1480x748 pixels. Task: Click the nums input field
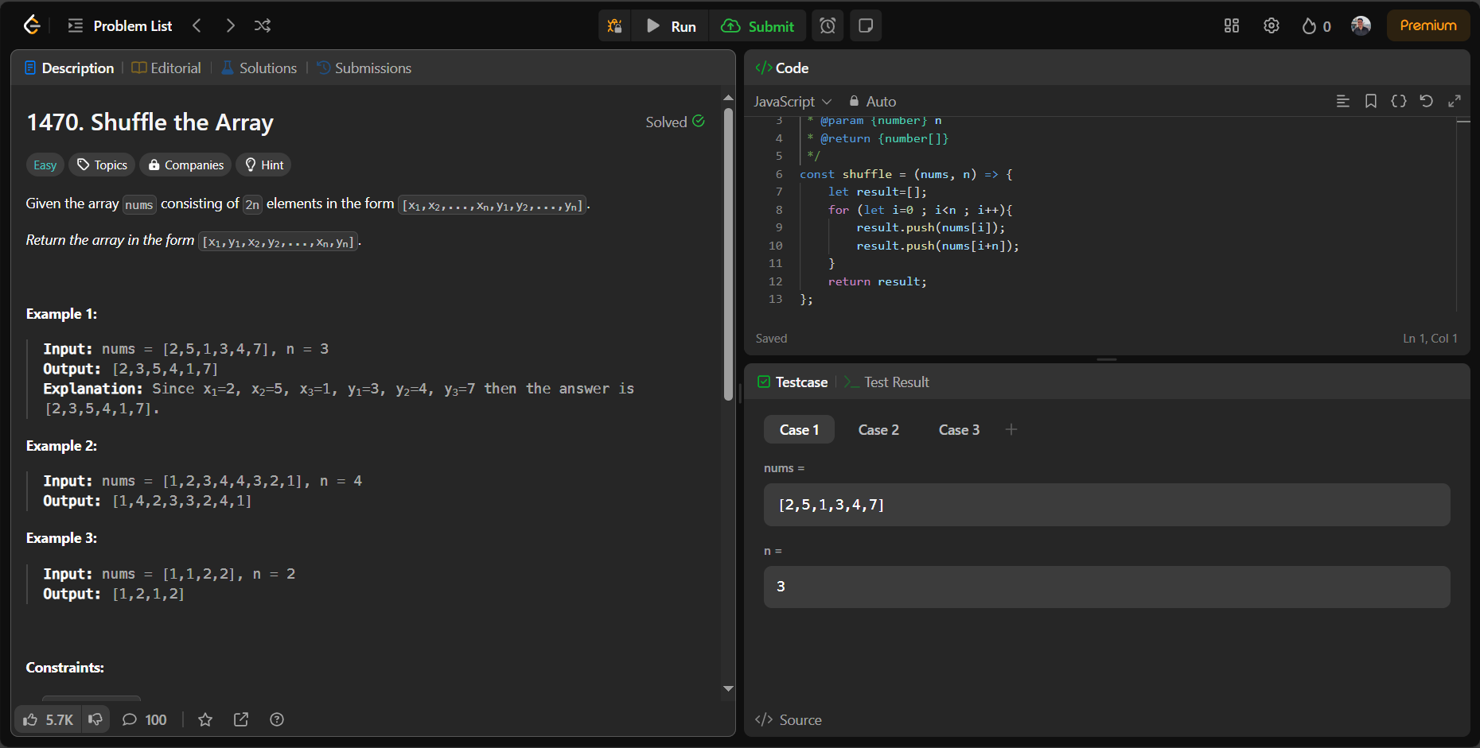click(1106, 505)
